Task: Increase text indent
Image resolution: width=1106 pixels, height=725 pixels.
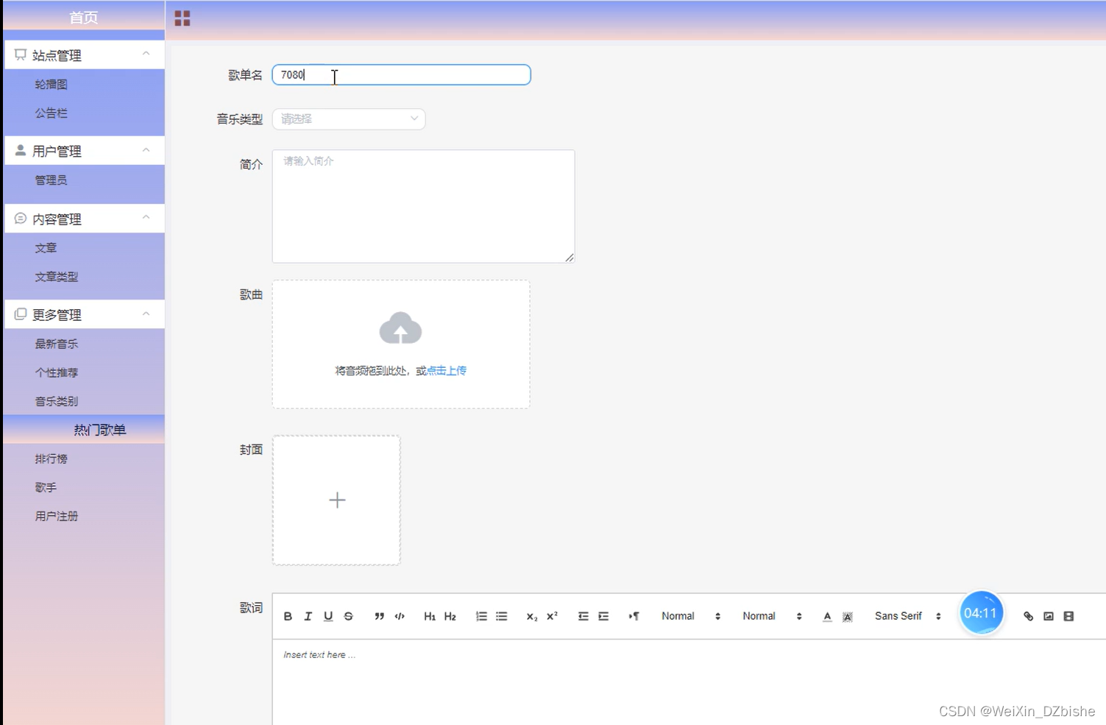Action: pyautogui.click(x=603, y=616)
